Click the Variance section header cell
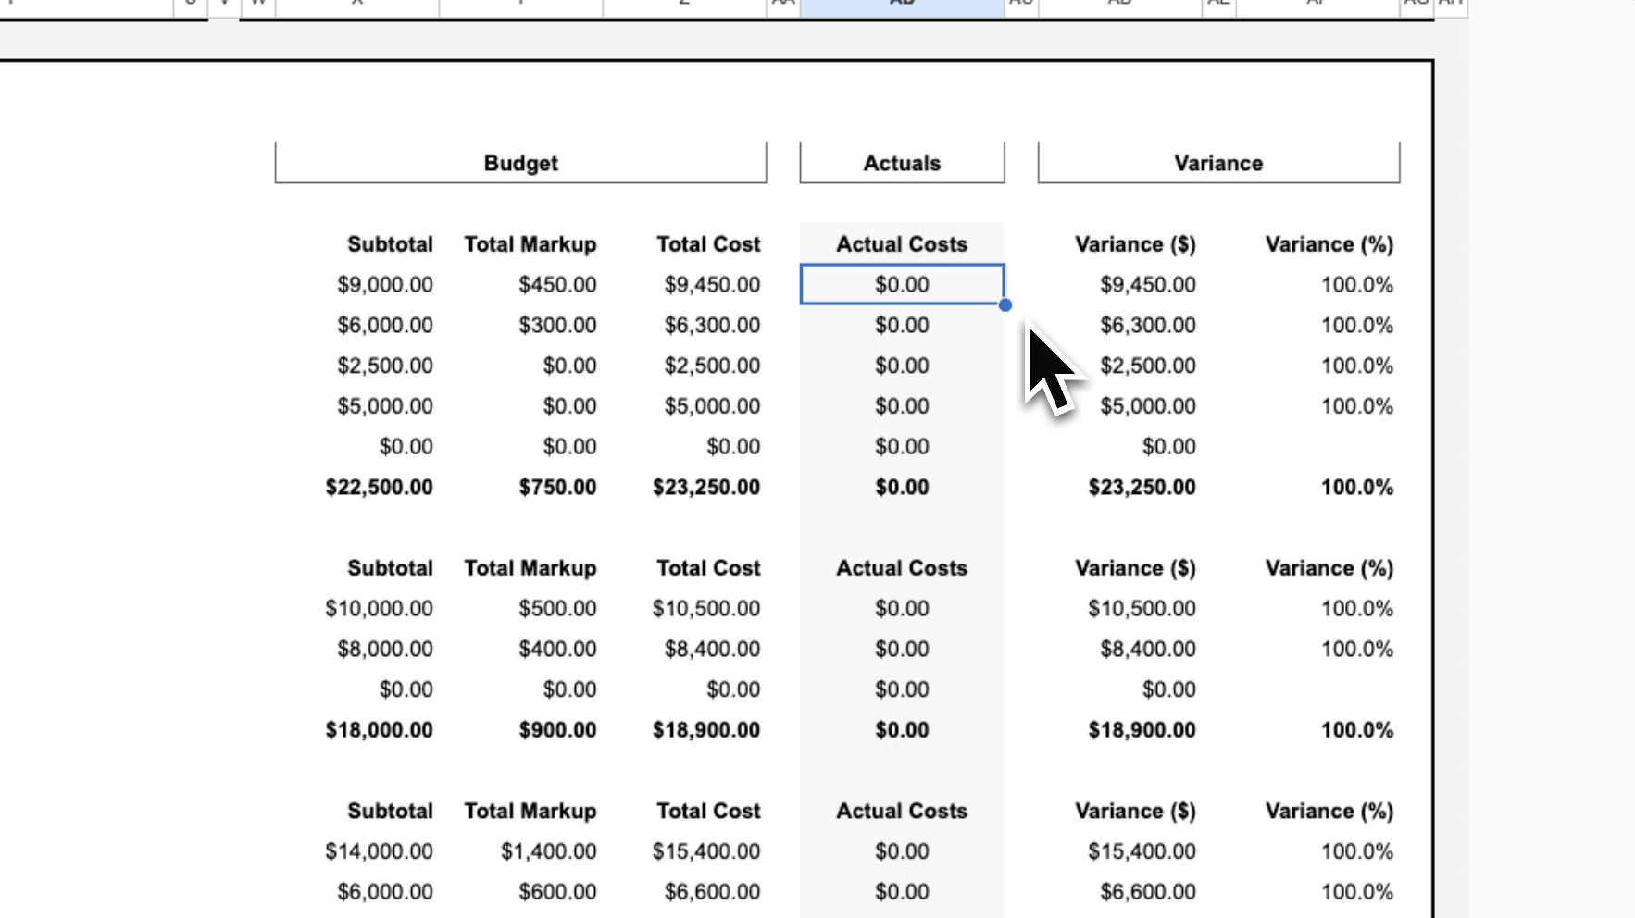 click(1217, 162)
